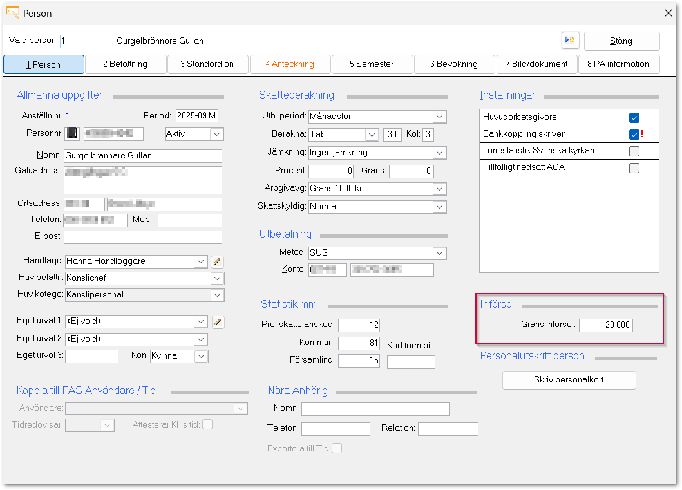This screenshot has height=490, width=682.
Task: Click the Gräns införsel input field
Action: pyautogui.click(x=605, y=325)
